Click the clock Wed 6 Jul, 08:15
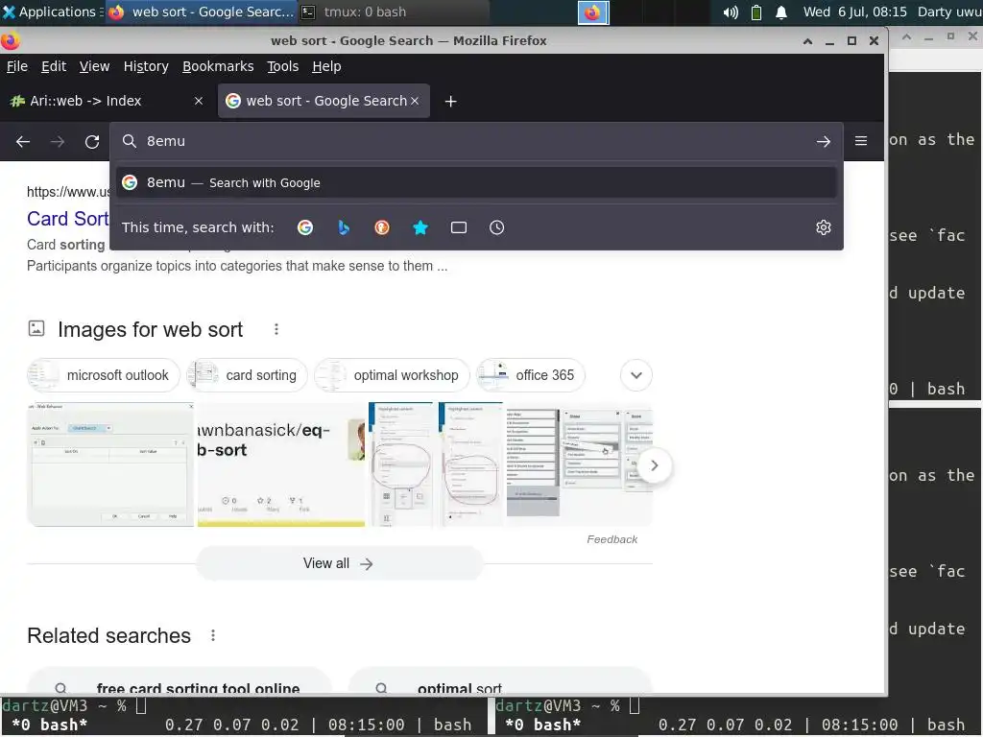 coord(855,12)
